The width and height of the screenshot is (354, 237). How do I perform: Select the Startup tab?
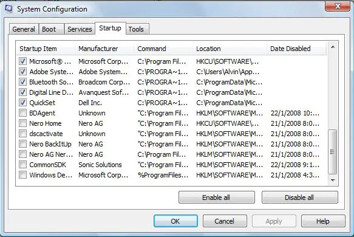[110, 28]
